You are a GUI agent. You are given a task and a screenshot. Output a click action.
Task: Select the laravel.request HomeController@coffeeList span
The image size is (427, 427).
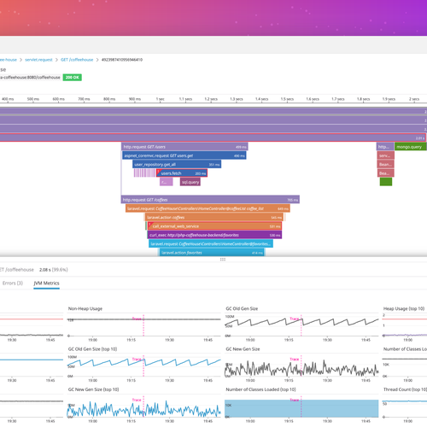[208, 208]
